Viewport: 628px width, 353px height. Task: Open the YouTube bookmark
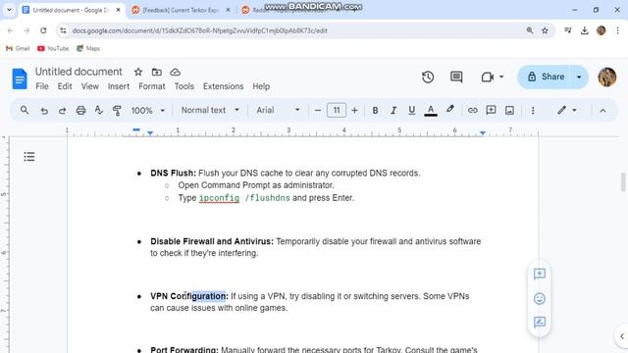[53, 48]
